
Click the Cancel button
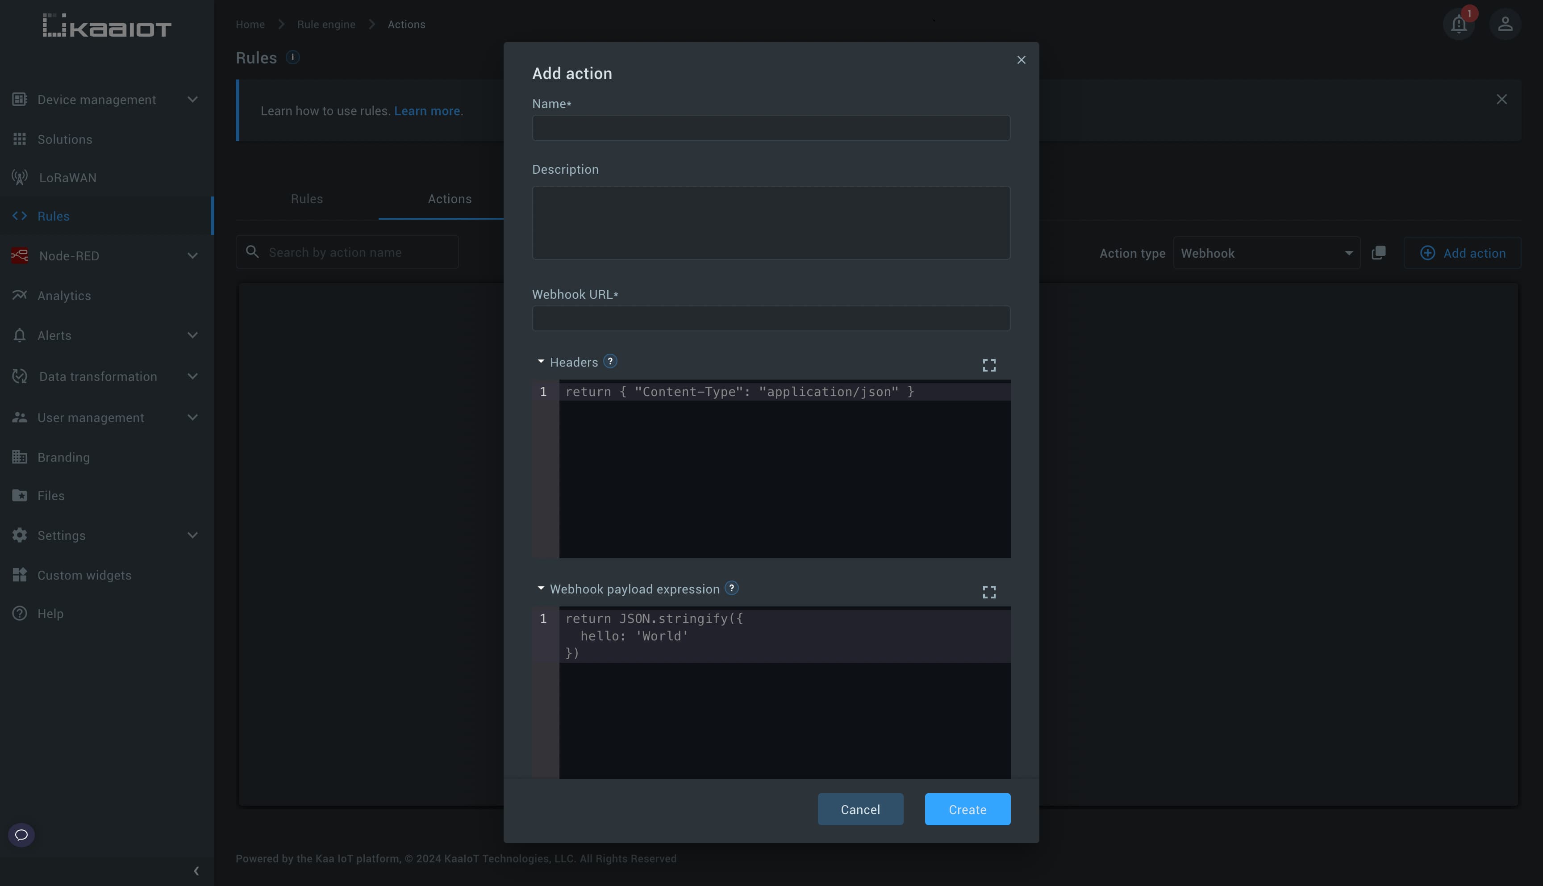point(860,809)
